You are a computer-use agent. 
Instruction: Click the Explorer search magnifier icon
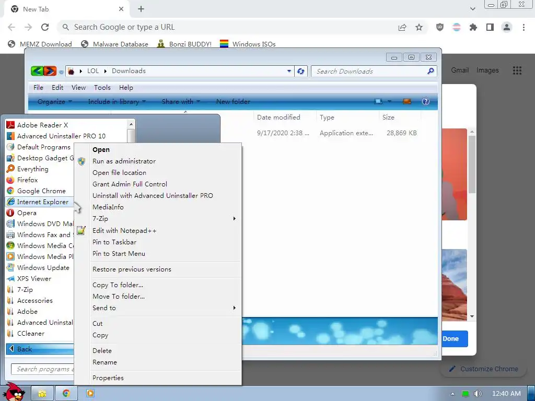coord(431,71)
